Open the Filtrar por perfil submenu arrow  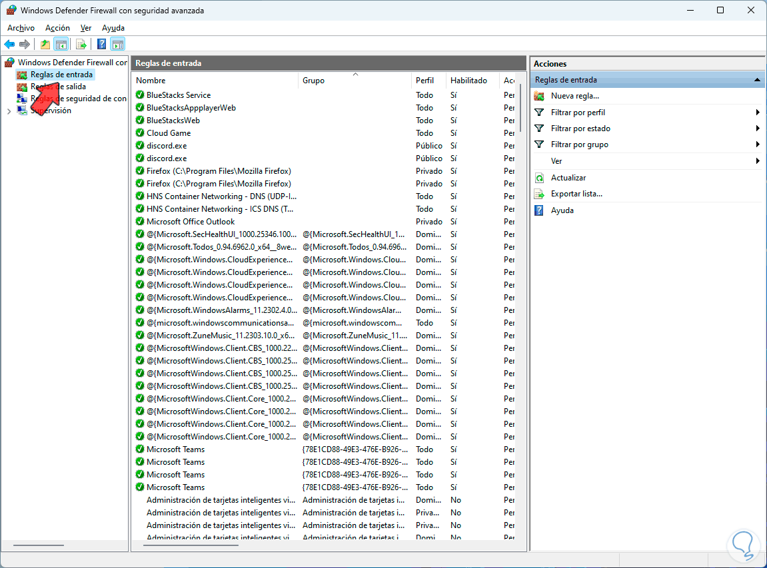pyautogui.click(x=757, y=113)
